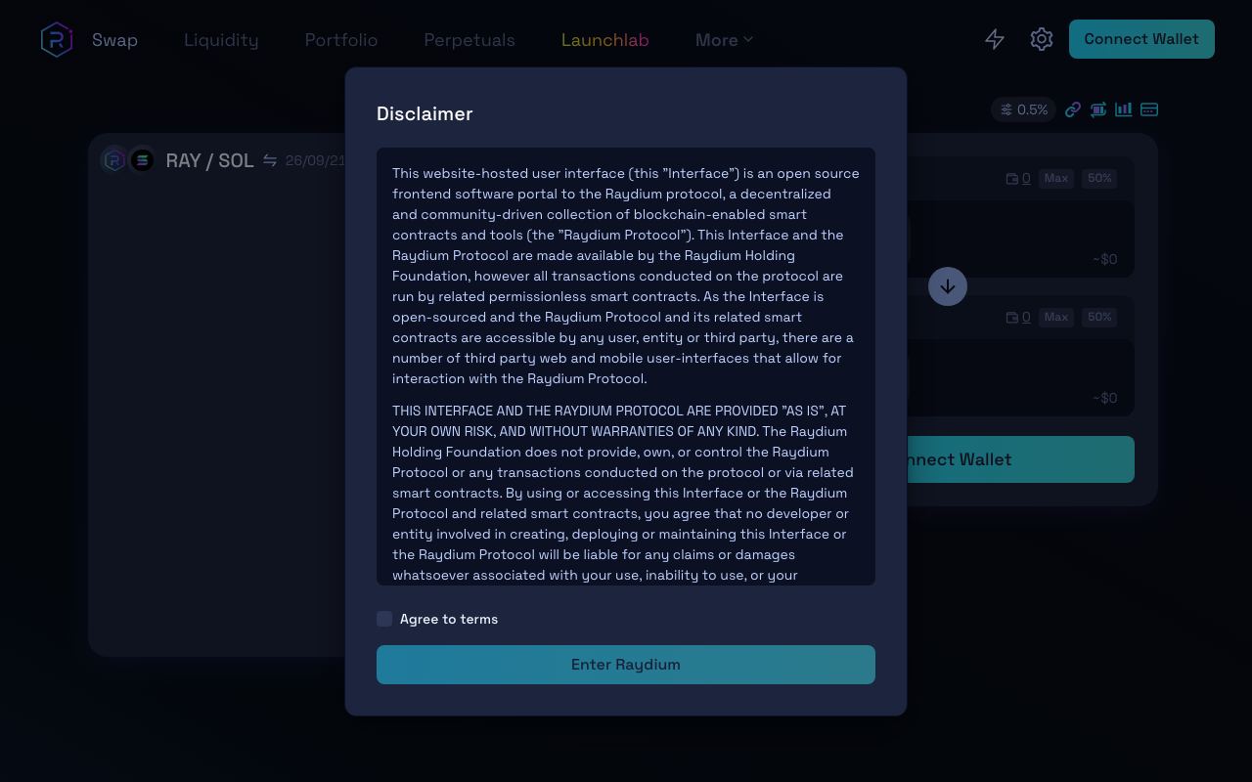This screenshot has height=782, width=1252.
Task: Check the Agree to terms checkbox
Action: (384, 619)
